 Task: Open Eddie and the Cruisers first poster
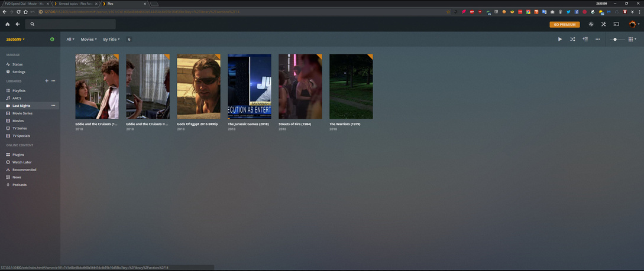click(x=97, y=87)
